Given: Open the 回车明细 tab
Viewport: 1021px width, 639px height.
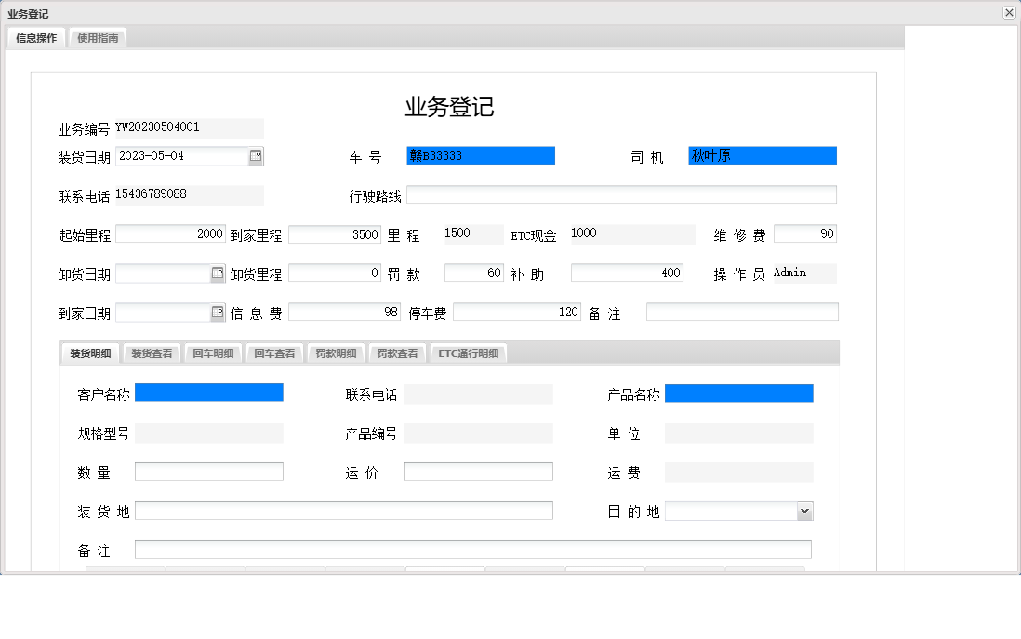Looking at the screenshot, I should (213, 353).
